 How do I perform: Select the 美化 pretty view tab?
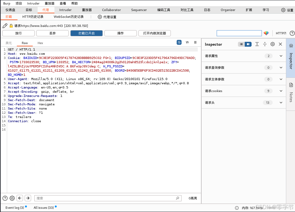9,43
